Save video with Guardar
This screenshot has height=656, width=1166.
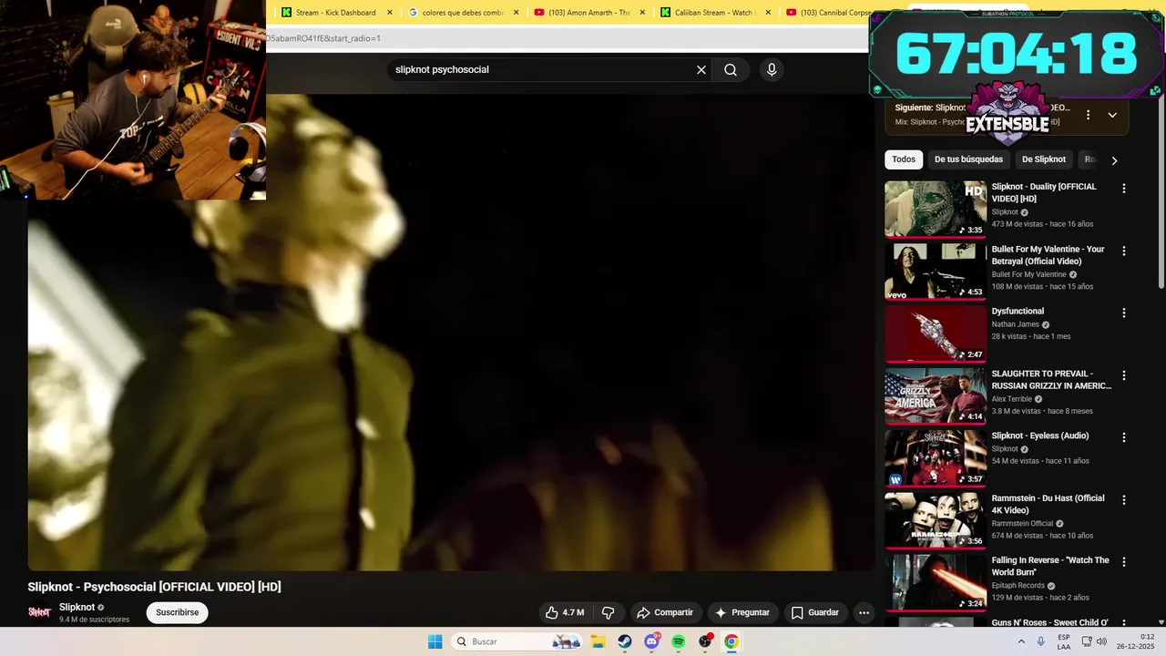[x=815, y=612]
